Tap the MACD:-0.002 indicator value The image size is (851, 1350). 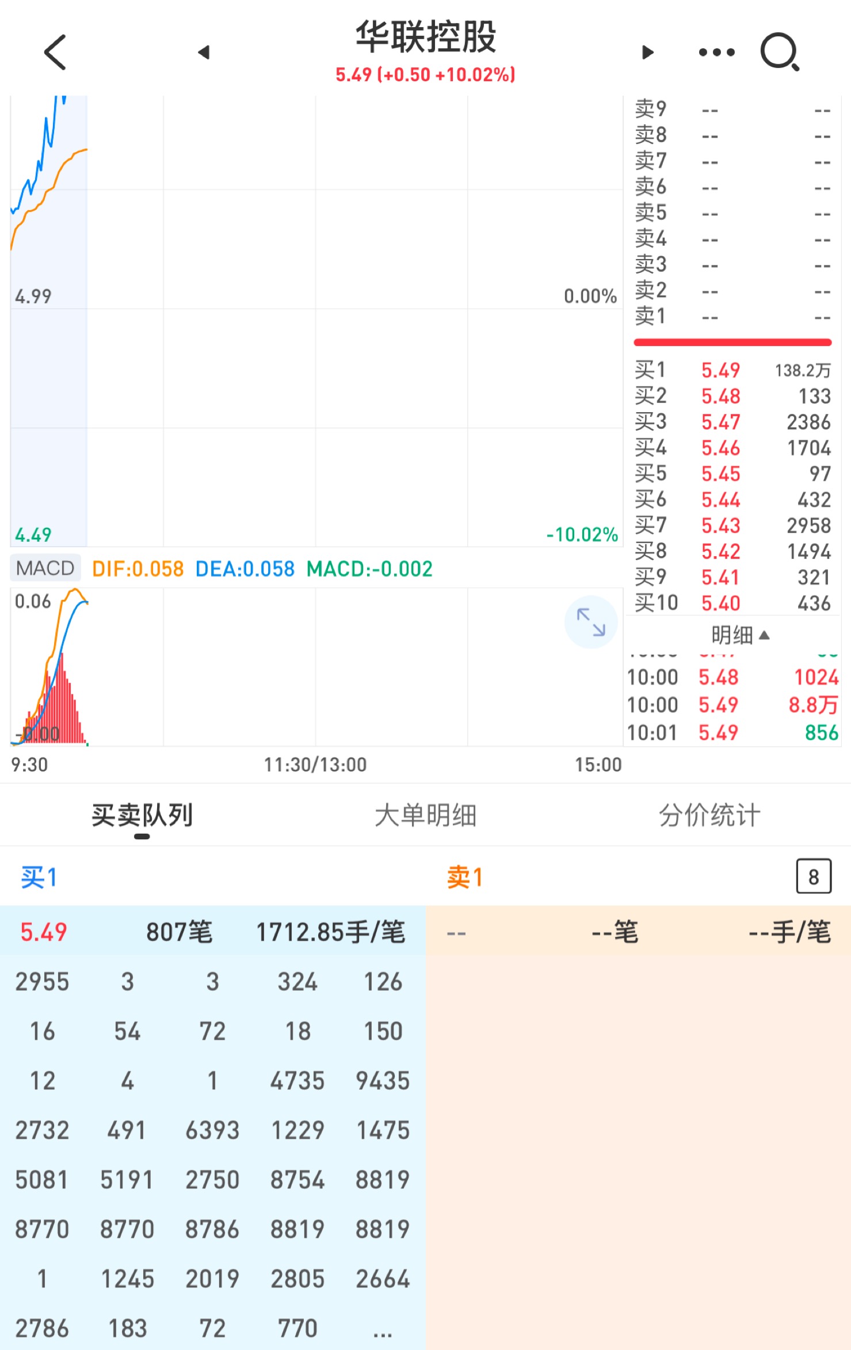click(369, 569)
